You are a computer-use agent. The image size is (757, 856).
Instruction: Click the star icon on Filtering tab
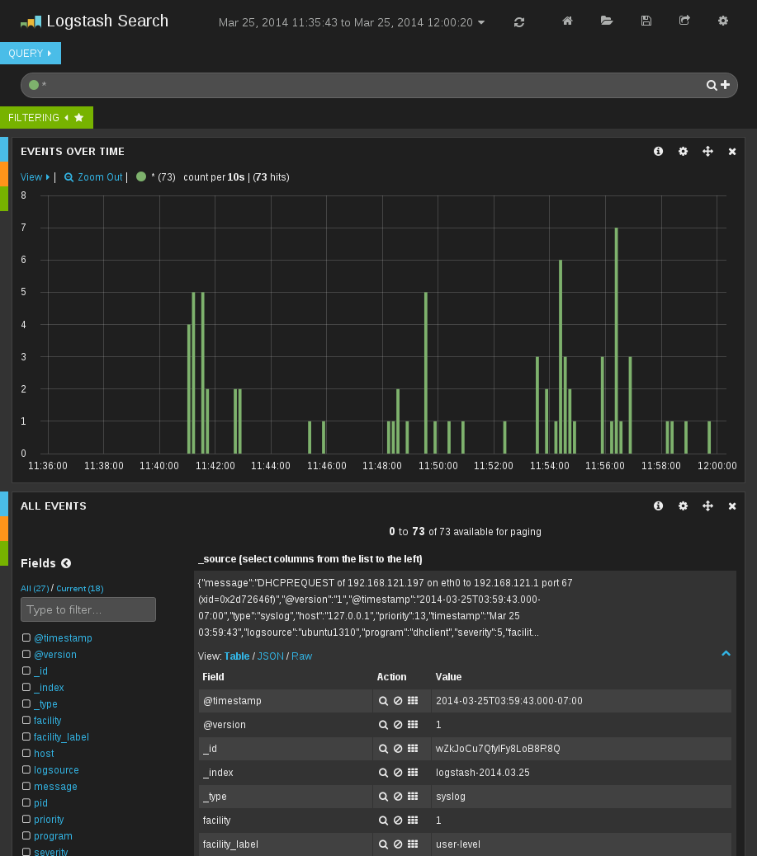[78, 117]
